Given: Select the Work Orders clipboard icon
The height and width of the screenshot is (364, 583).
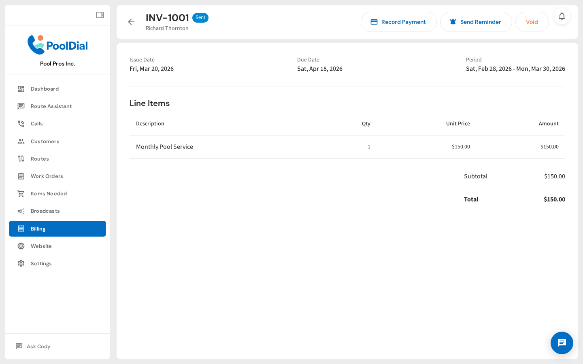Looking at the screenshot, I should tap(21, 176).
